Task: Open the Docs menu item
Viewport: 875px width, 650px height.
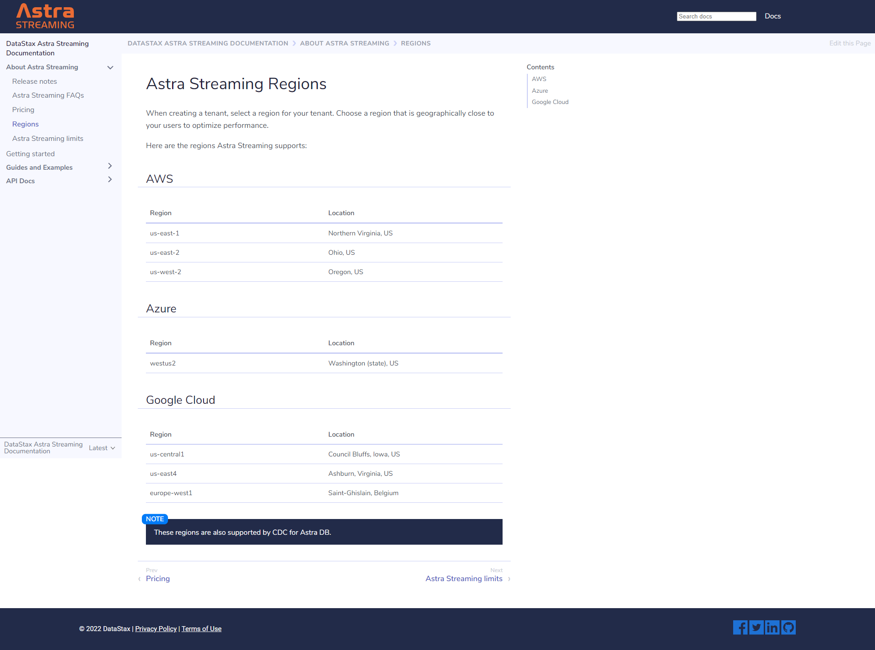Action: (772, 16)
